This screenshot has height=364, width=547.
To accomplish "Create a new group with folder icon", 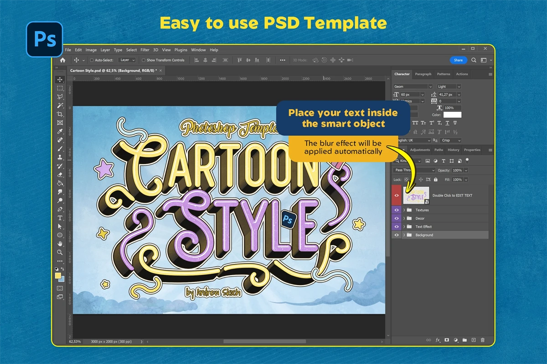I will click(x=464, y=340).
